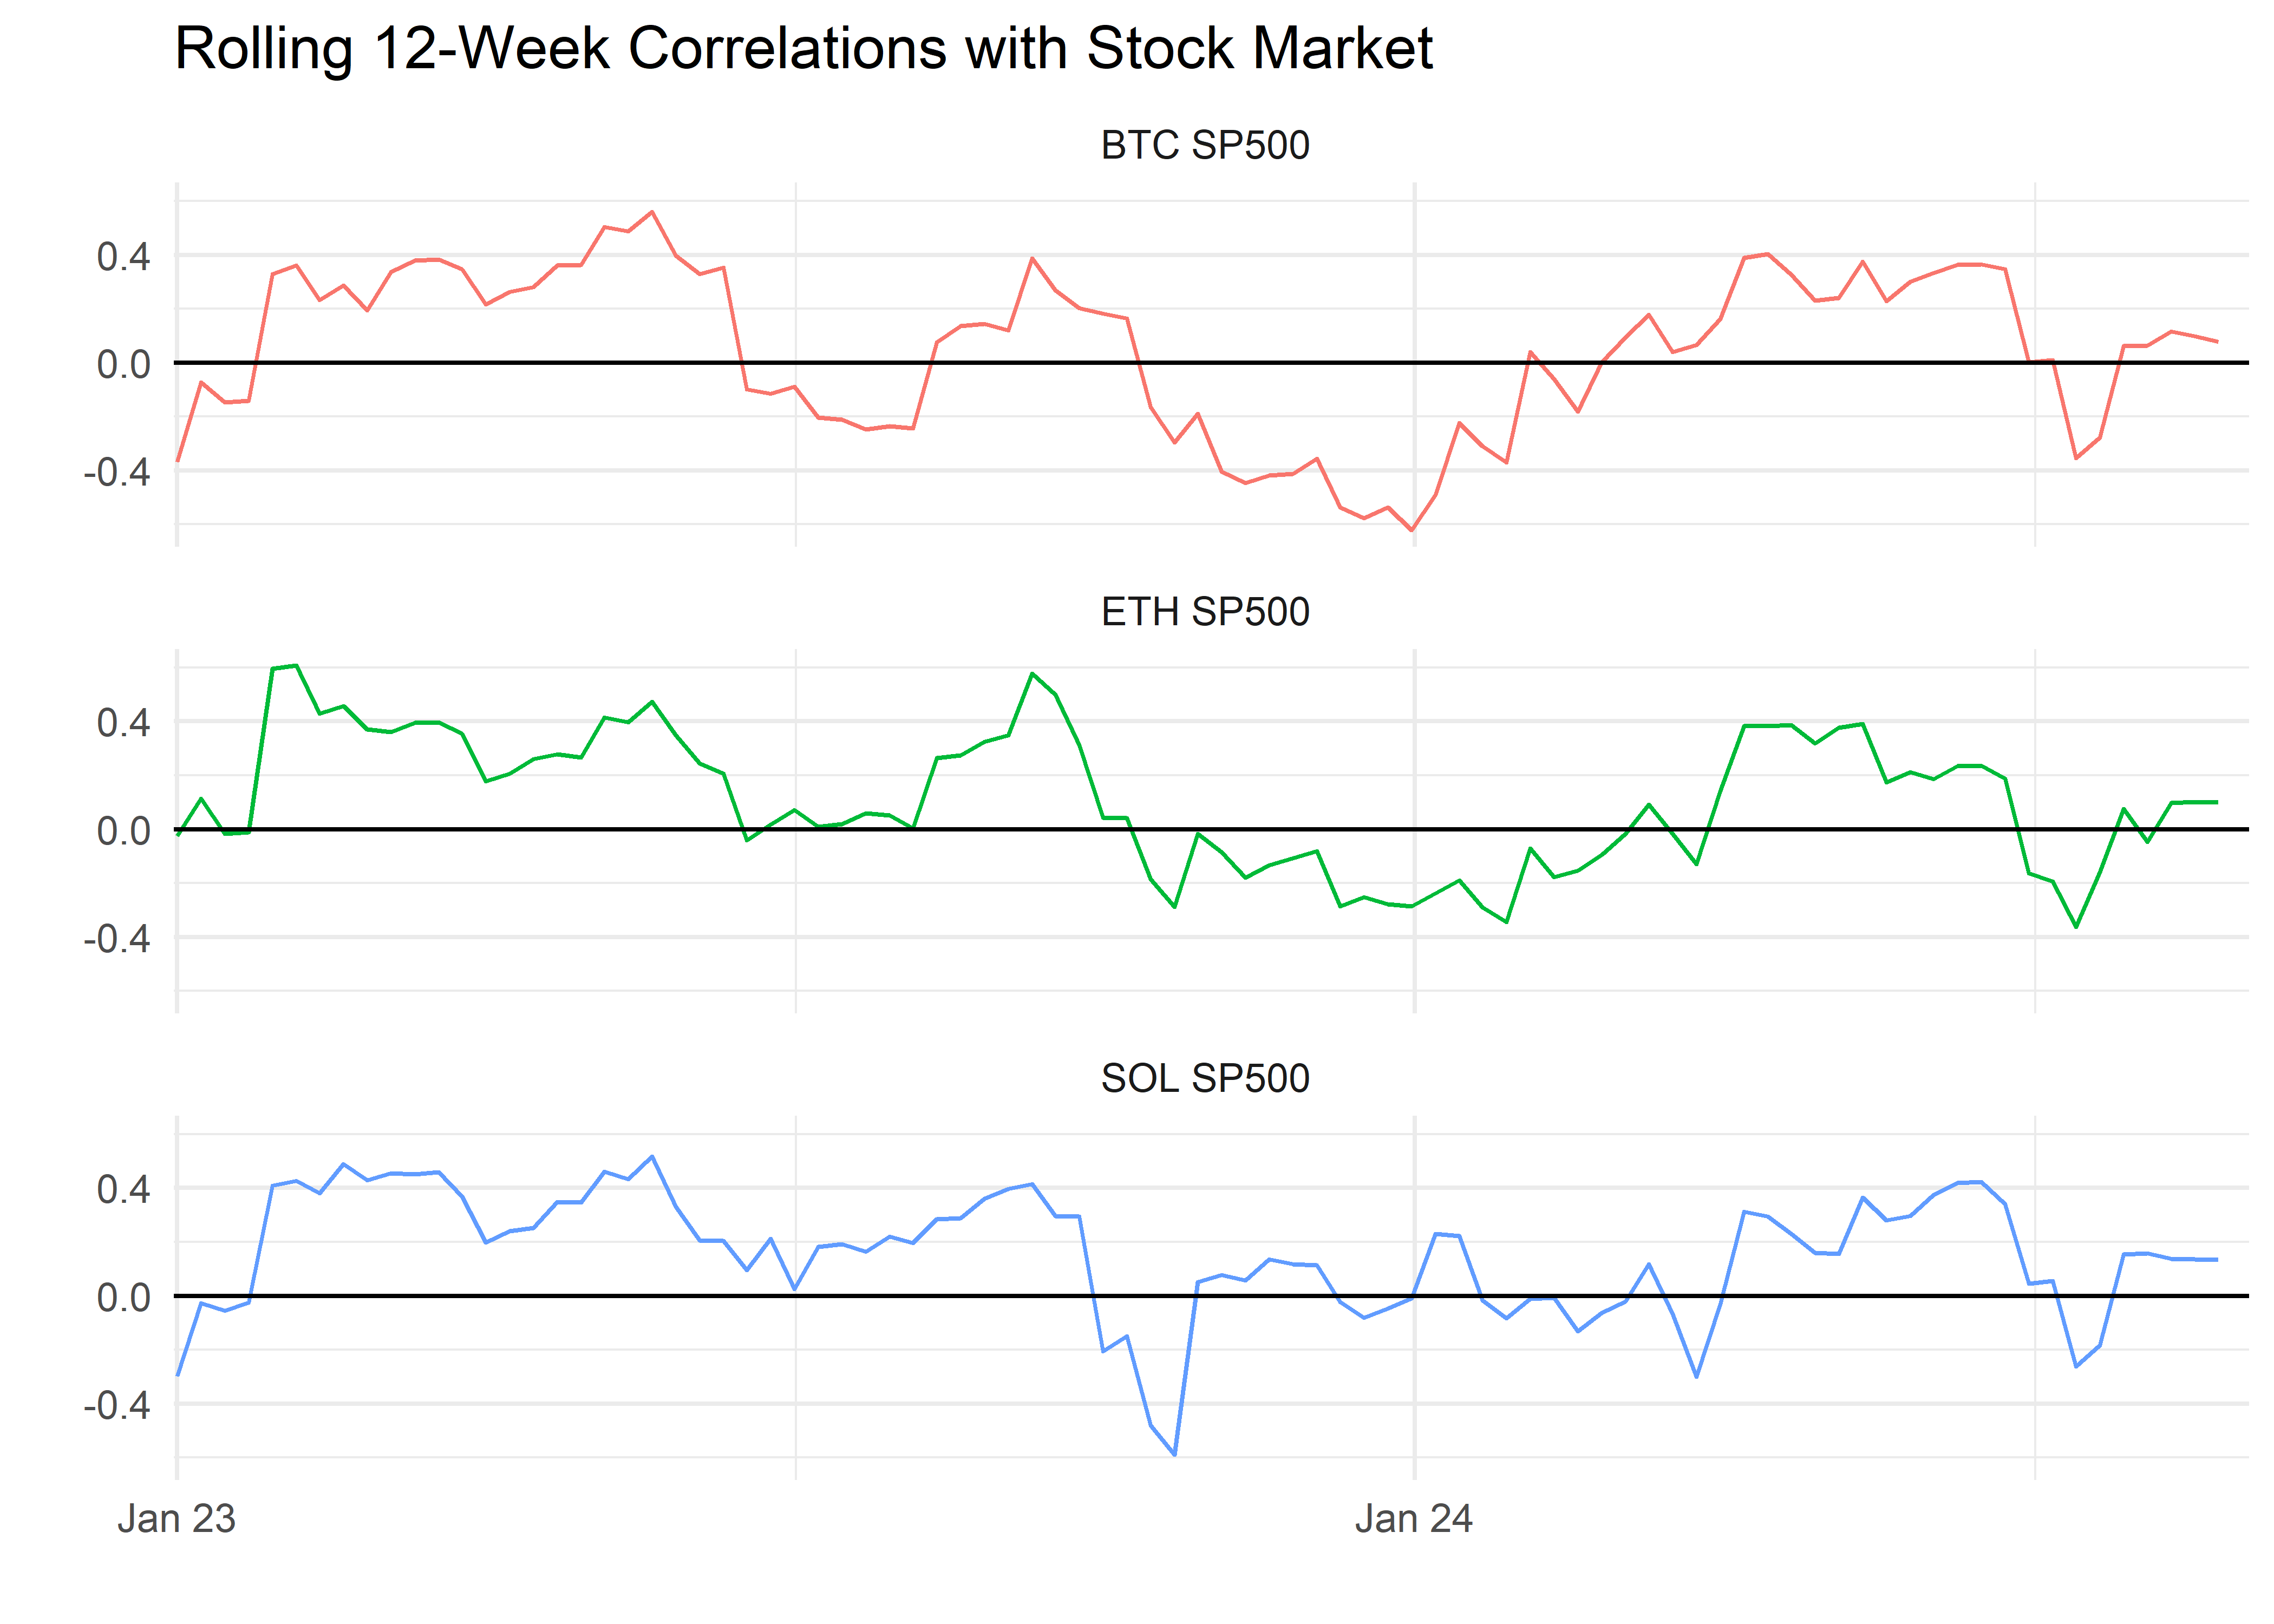
Task: Click the lowest trough of the red BTC line
Action: 1412,530
